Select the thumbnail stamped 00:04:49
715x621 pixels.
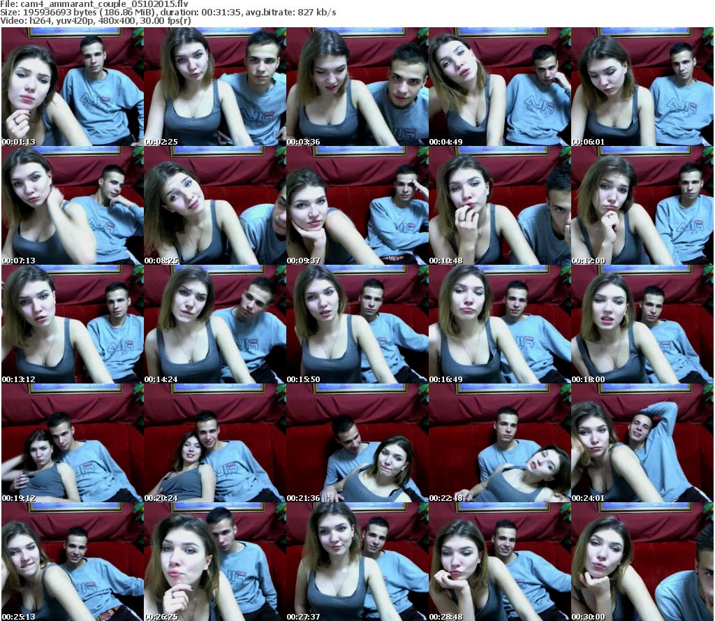point(500,87)
